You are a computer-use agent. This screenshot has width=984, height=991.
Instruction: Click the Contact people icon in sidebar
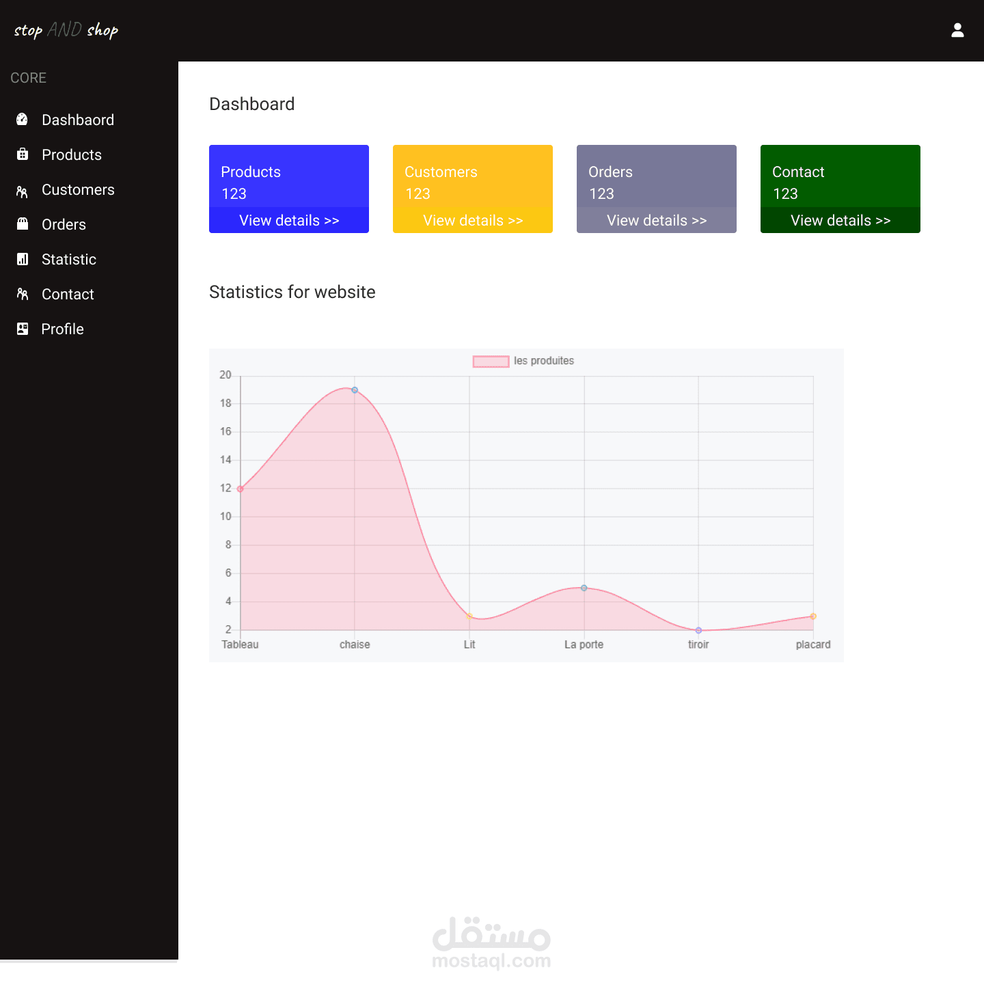[23, 294]
